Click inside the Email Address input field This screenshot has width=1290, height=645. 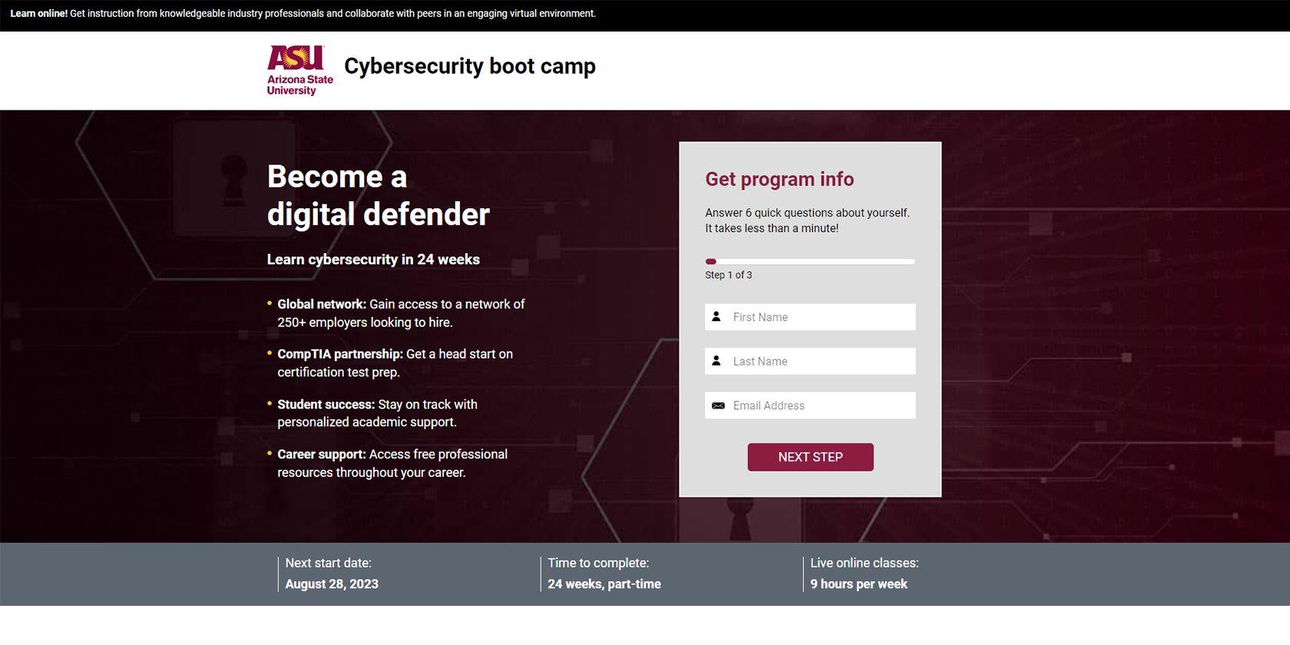coord(822,405)
